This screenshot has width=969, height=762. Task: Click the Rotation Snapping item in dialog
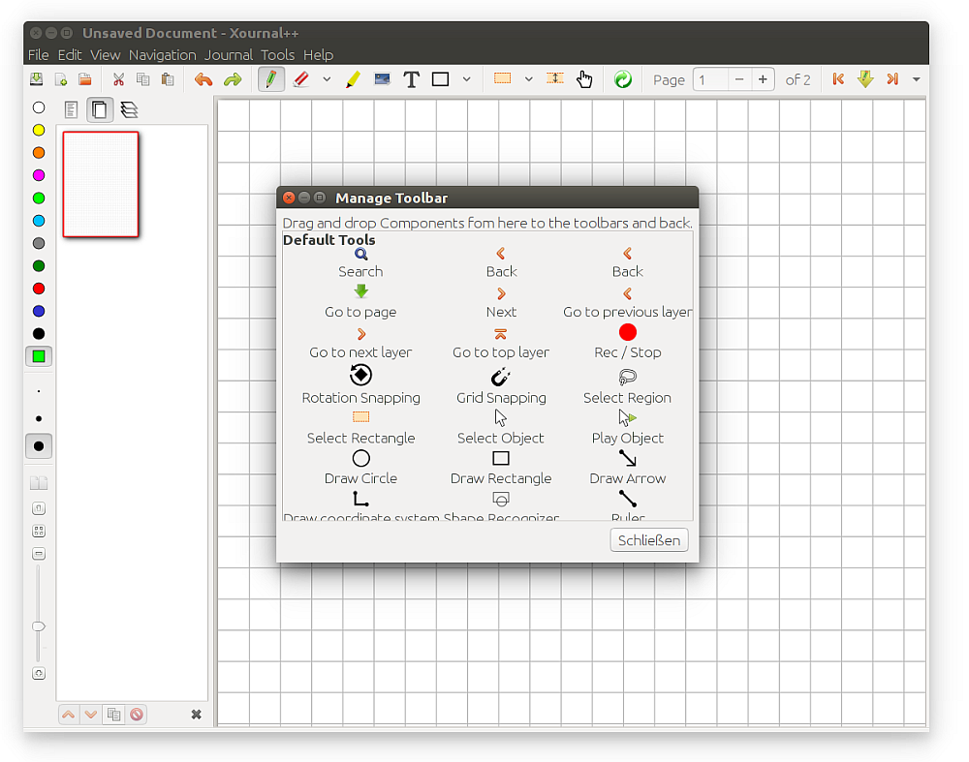click(360, 384)
